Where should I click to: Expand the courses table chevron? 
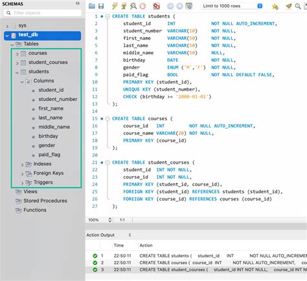tap(17, 54)
